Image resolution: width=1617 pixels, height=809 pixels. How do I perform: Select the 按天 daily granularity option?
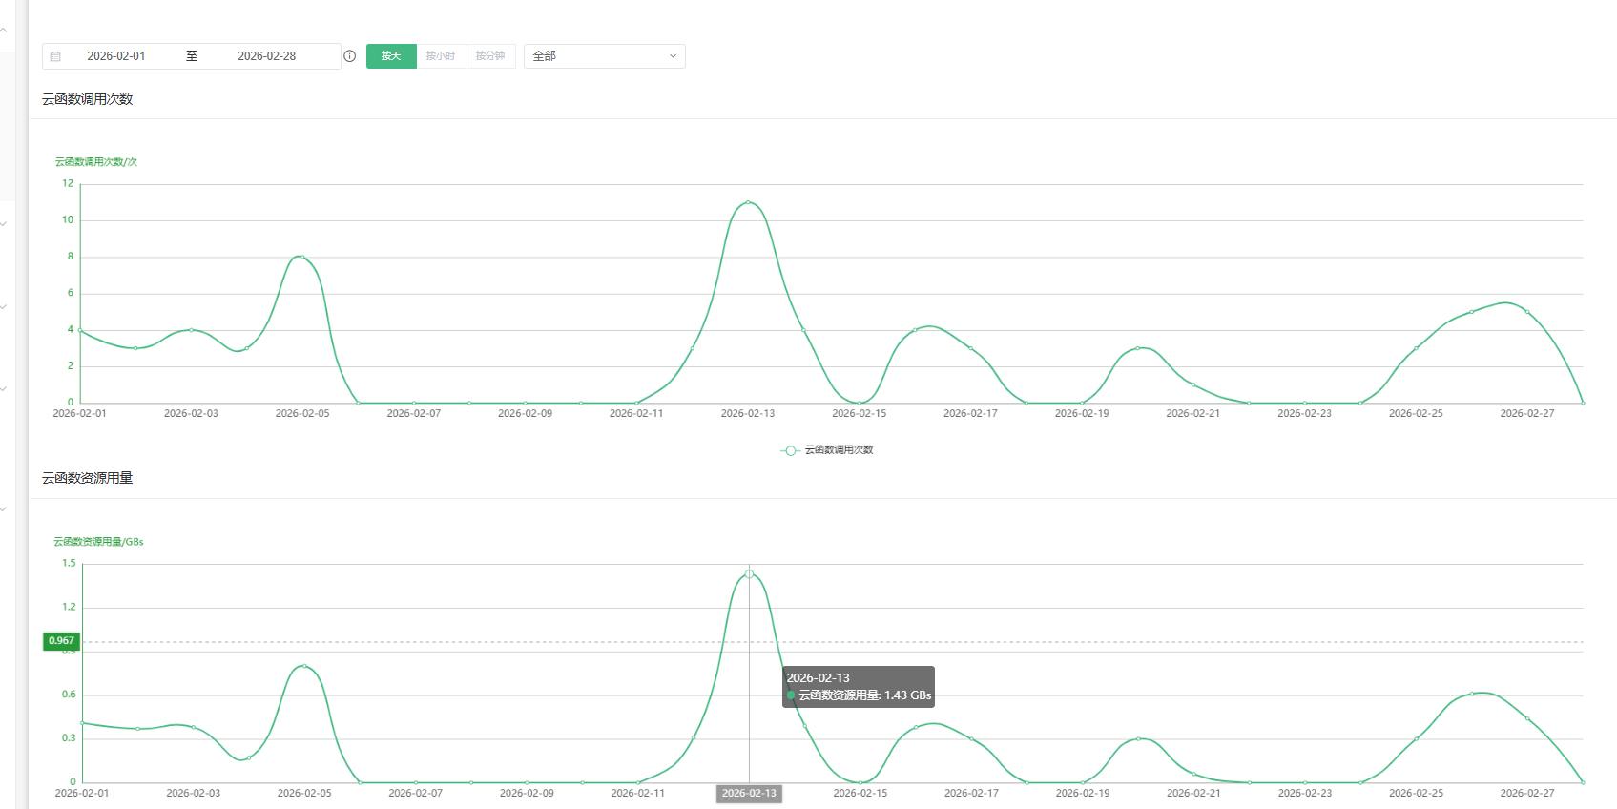(391, 56)
